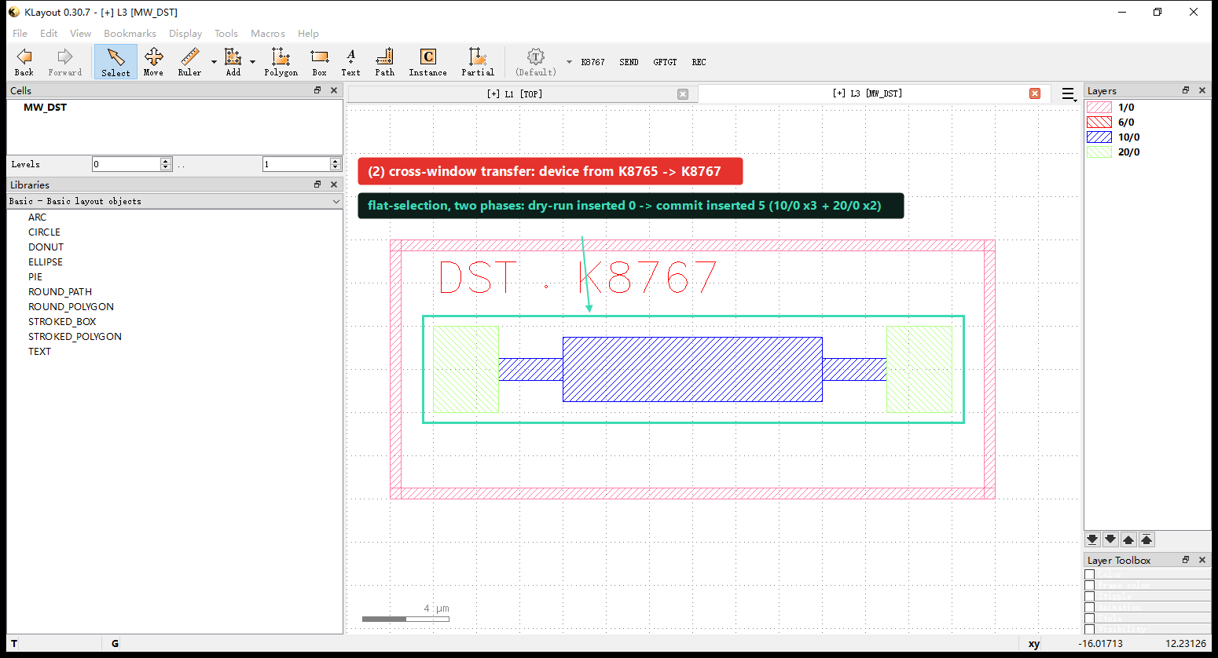Click the GFTGT toolbar button
The width and height of the screenshot is (1218, 658).
[665, 62]
